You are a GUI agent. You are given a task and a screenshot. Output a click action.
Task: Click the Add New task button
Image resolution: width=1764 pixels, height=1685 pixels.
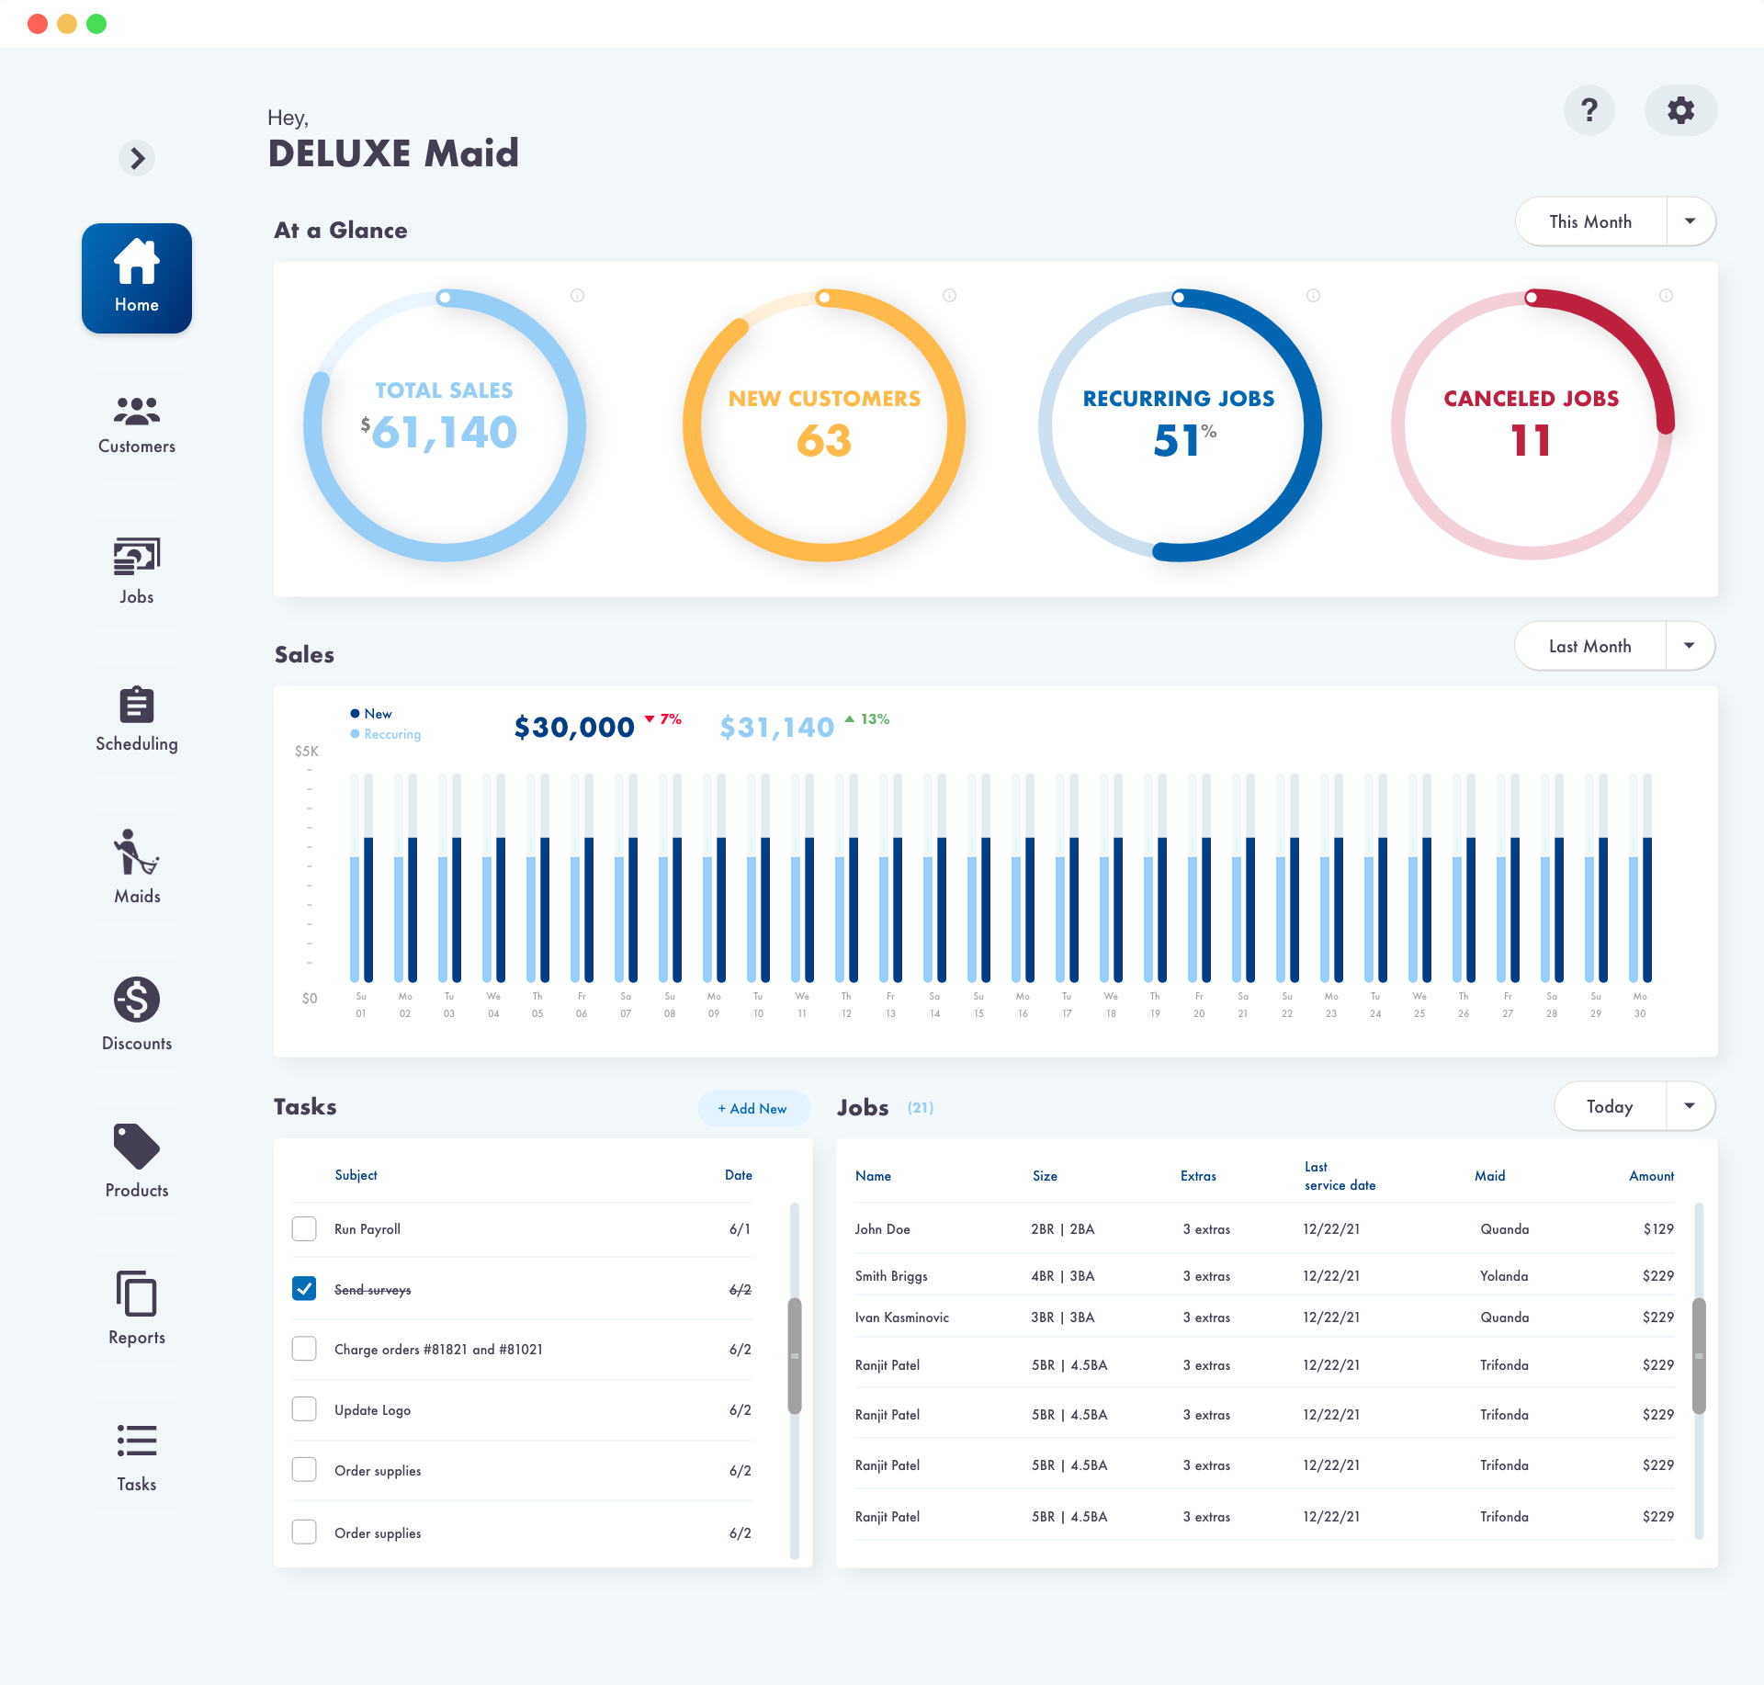click(x=752, y=1108)
